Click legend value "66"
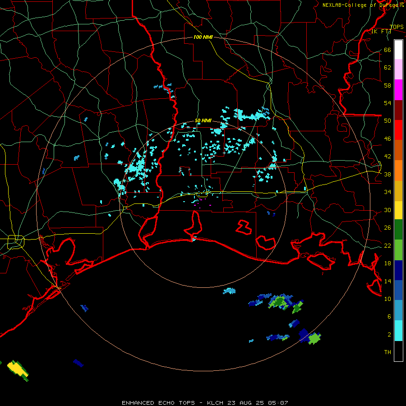 (388, 50)
